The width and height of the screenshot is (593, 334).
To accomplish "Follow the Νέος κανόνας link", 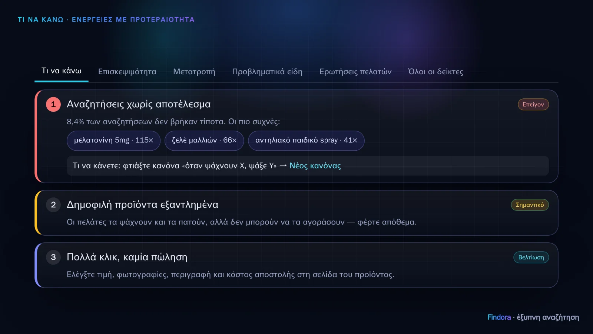I will click(x=315, y=166).
